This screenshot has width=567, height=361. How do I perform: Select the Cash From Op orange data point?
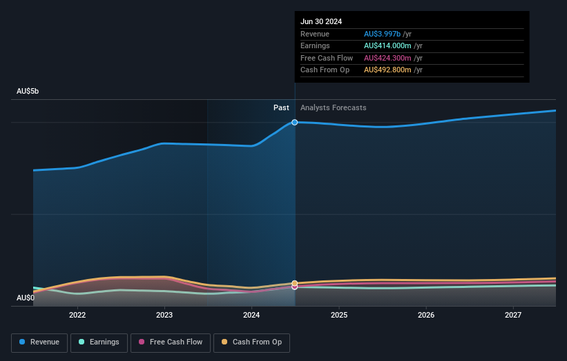[295, 283]
